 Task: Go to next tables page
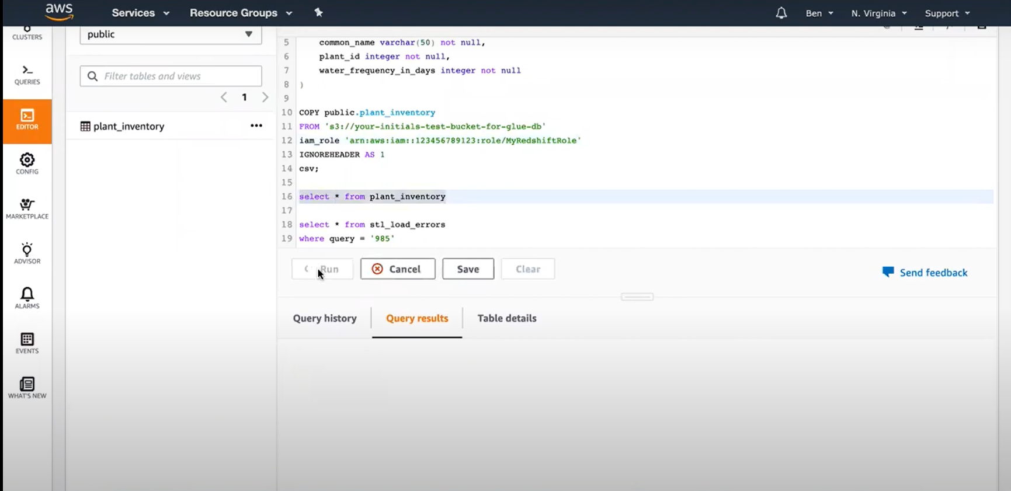click(265, 97)
